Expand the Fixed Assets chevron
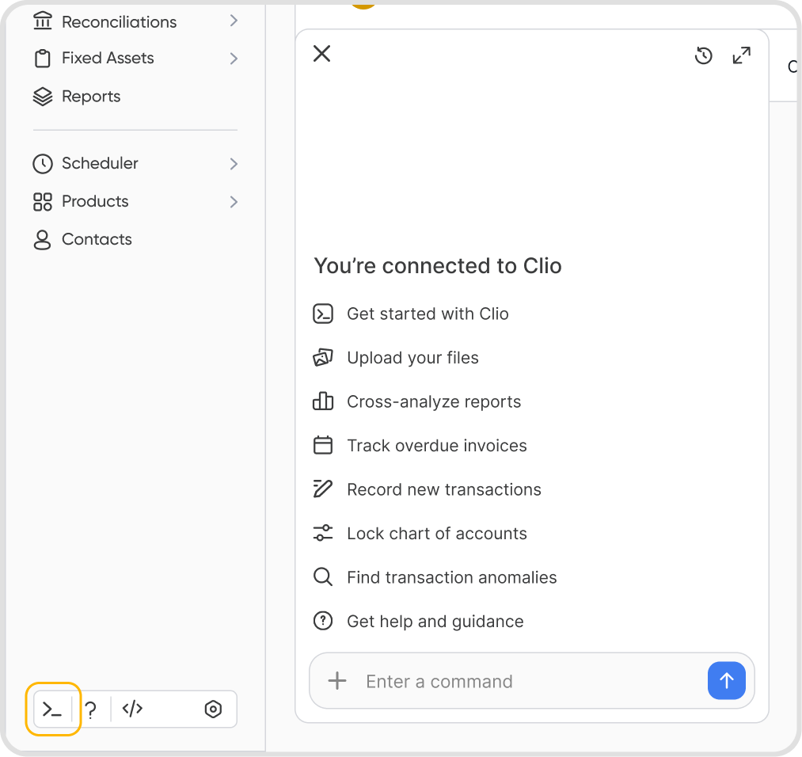 [234, 59]
